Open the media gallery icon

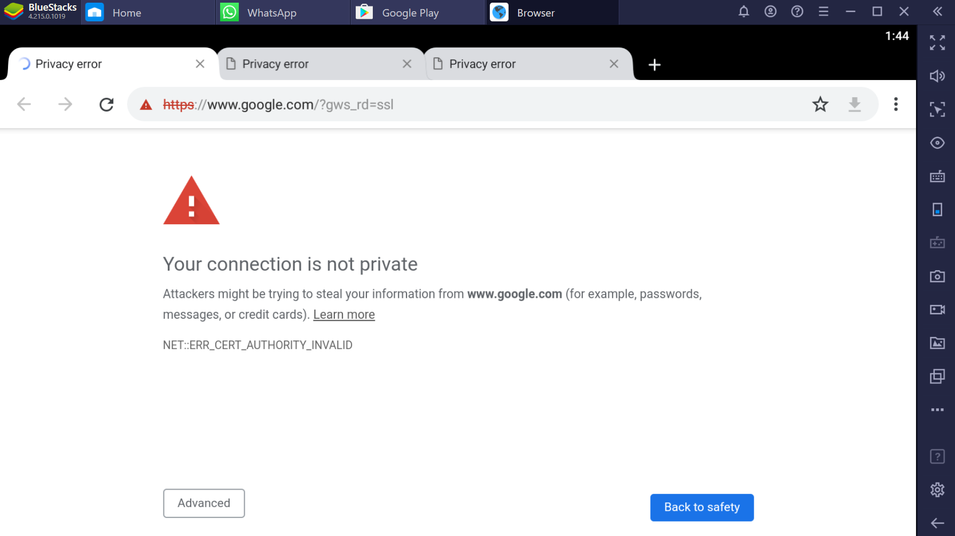(x=937, y=343)
